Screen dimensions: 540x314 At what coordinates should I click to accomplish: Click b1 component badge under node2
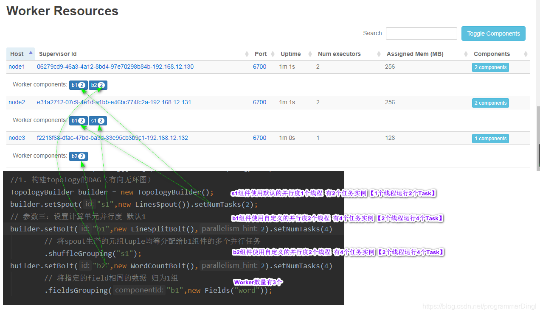79,121
